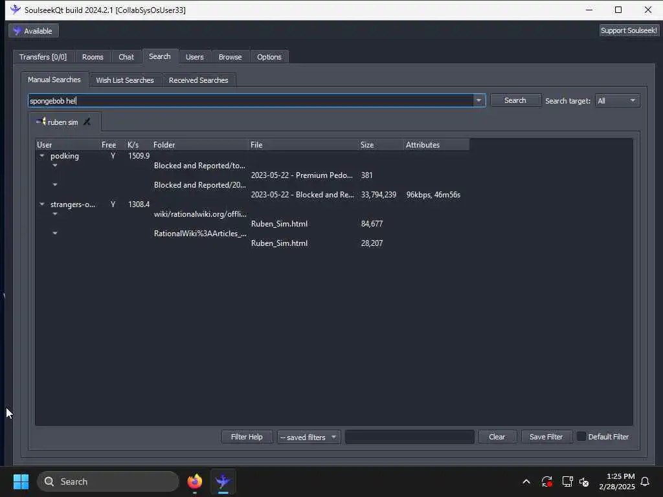Open the search history dropdown arrow
This screenshot has height=497, width=663.
[478, 100]
